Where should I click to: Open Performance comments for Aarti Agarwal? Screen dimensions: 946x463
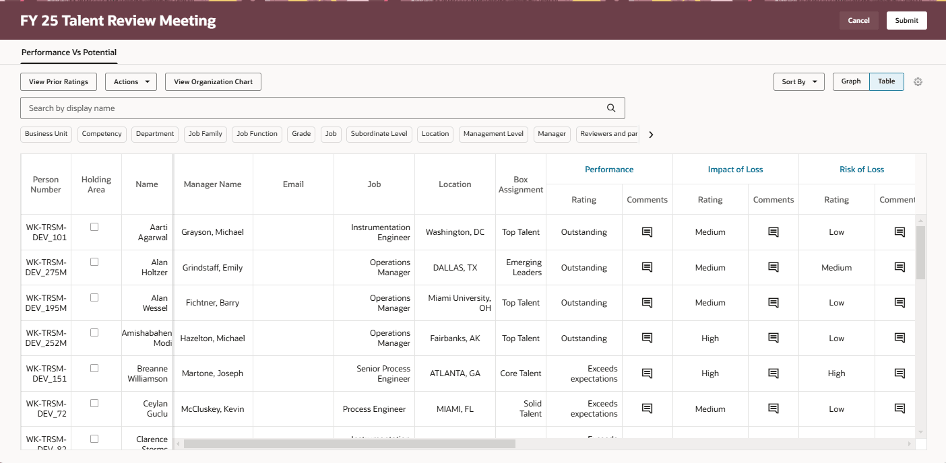pyautogui.click(x=646, y=231)
